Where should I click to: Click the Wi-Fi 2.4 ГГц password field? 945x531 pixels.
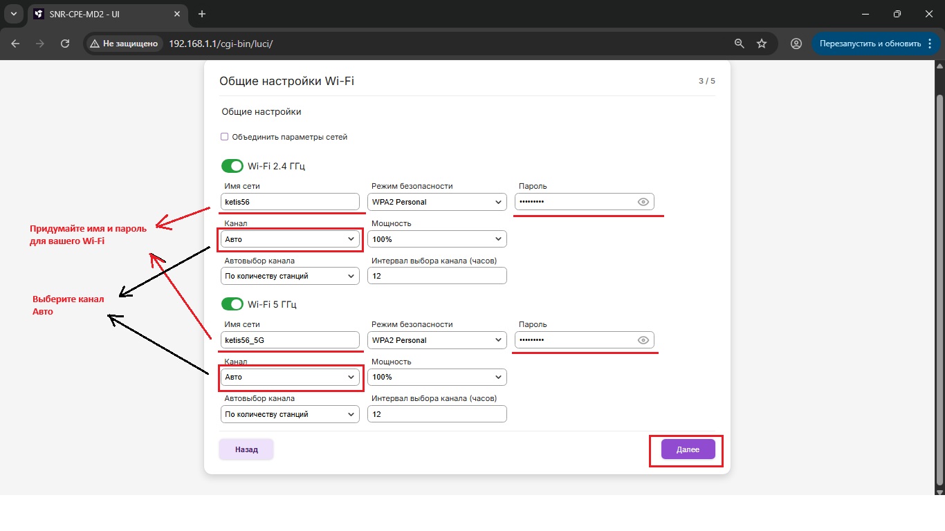click(x=585, y=202)
